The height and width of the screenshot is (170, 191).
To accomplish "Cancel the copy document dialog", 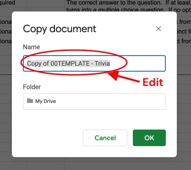I will pos(105,138).
